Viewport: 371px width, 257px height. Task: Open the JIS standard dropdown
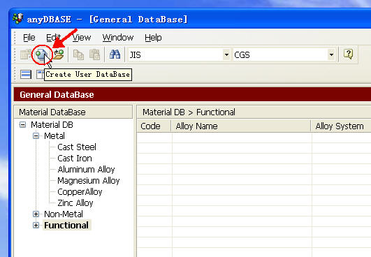pyautogui.click(x=226, y=55)
